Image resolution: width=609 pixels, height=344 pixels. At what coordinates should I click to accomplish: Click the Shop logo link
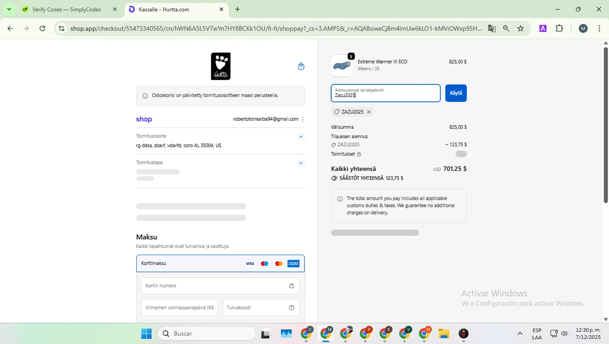pos(144,119)
